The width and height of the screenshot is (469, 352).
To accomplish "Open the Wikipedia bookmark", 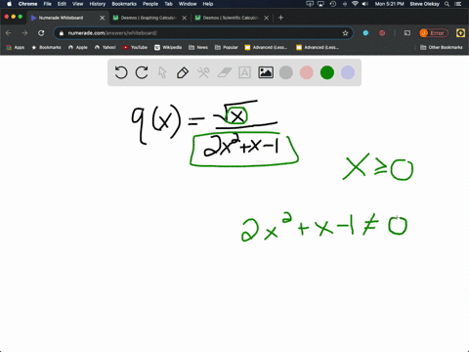I will click(x=168, y=47).
